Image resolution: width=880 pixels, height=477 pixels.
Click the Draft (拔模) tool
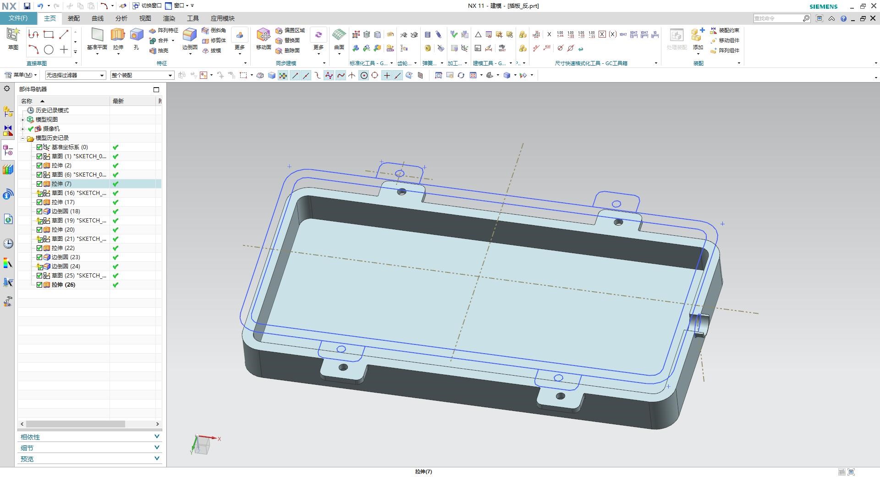[211, 50]
